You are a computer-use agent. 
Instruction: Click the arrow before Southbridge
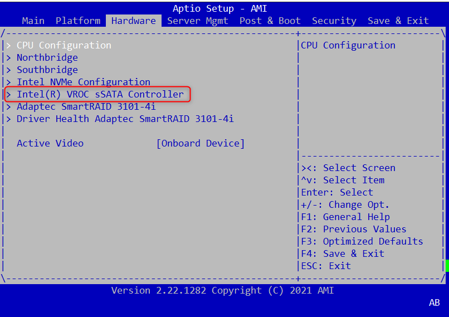point(8,70)
